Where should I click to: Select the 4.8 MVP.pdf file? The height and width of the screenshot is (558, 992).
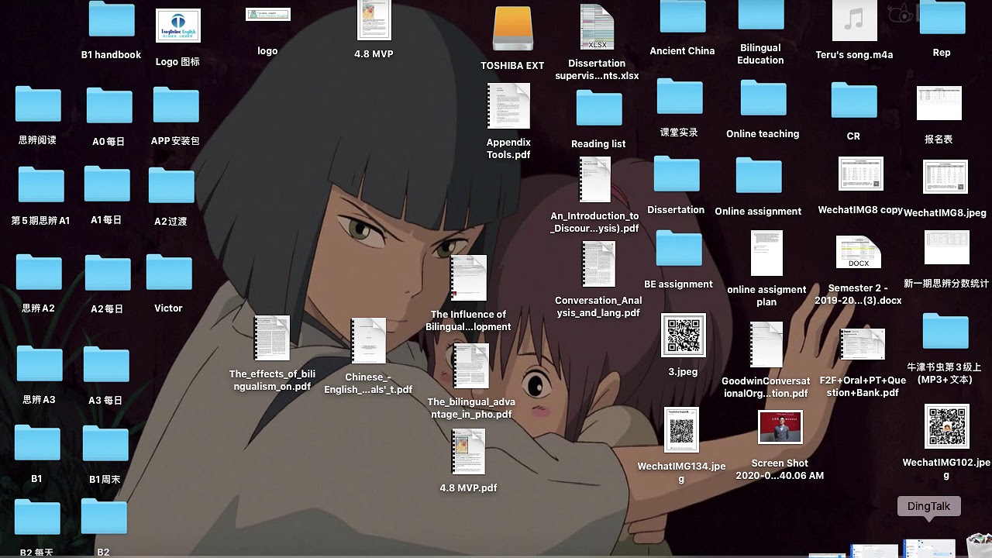pyautogui.click(x=468, y=452)
